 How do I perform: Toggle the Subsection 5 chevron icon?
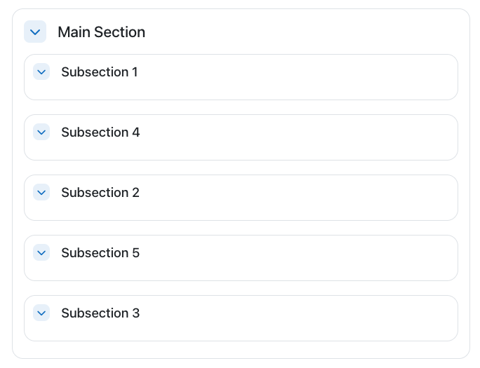(x=41, y=252)
